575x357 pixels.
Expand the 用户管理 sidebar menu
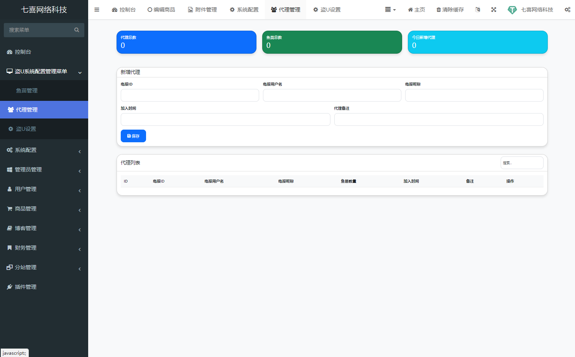tap(25, 189)
